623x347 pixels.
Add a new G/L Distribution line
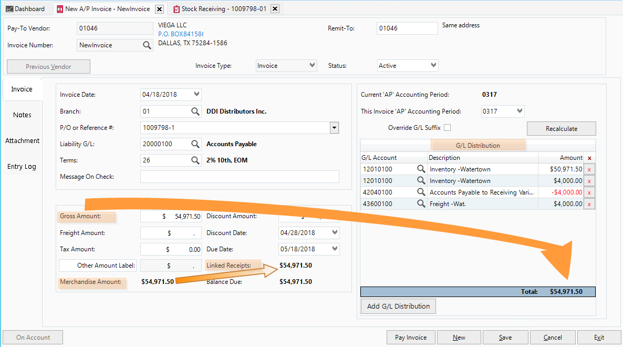[398, 306]
